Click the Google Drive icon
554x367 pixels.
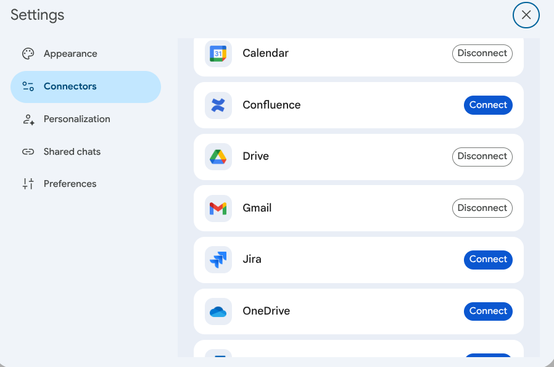pos(218,157)
